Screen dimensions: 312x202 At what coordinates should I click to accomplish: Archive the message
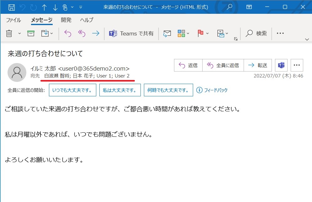tap(31, 34)
